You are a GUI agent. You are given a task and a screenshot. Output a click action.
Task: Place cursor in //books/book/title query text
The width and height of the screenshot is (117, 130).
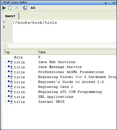click(35, 23)
